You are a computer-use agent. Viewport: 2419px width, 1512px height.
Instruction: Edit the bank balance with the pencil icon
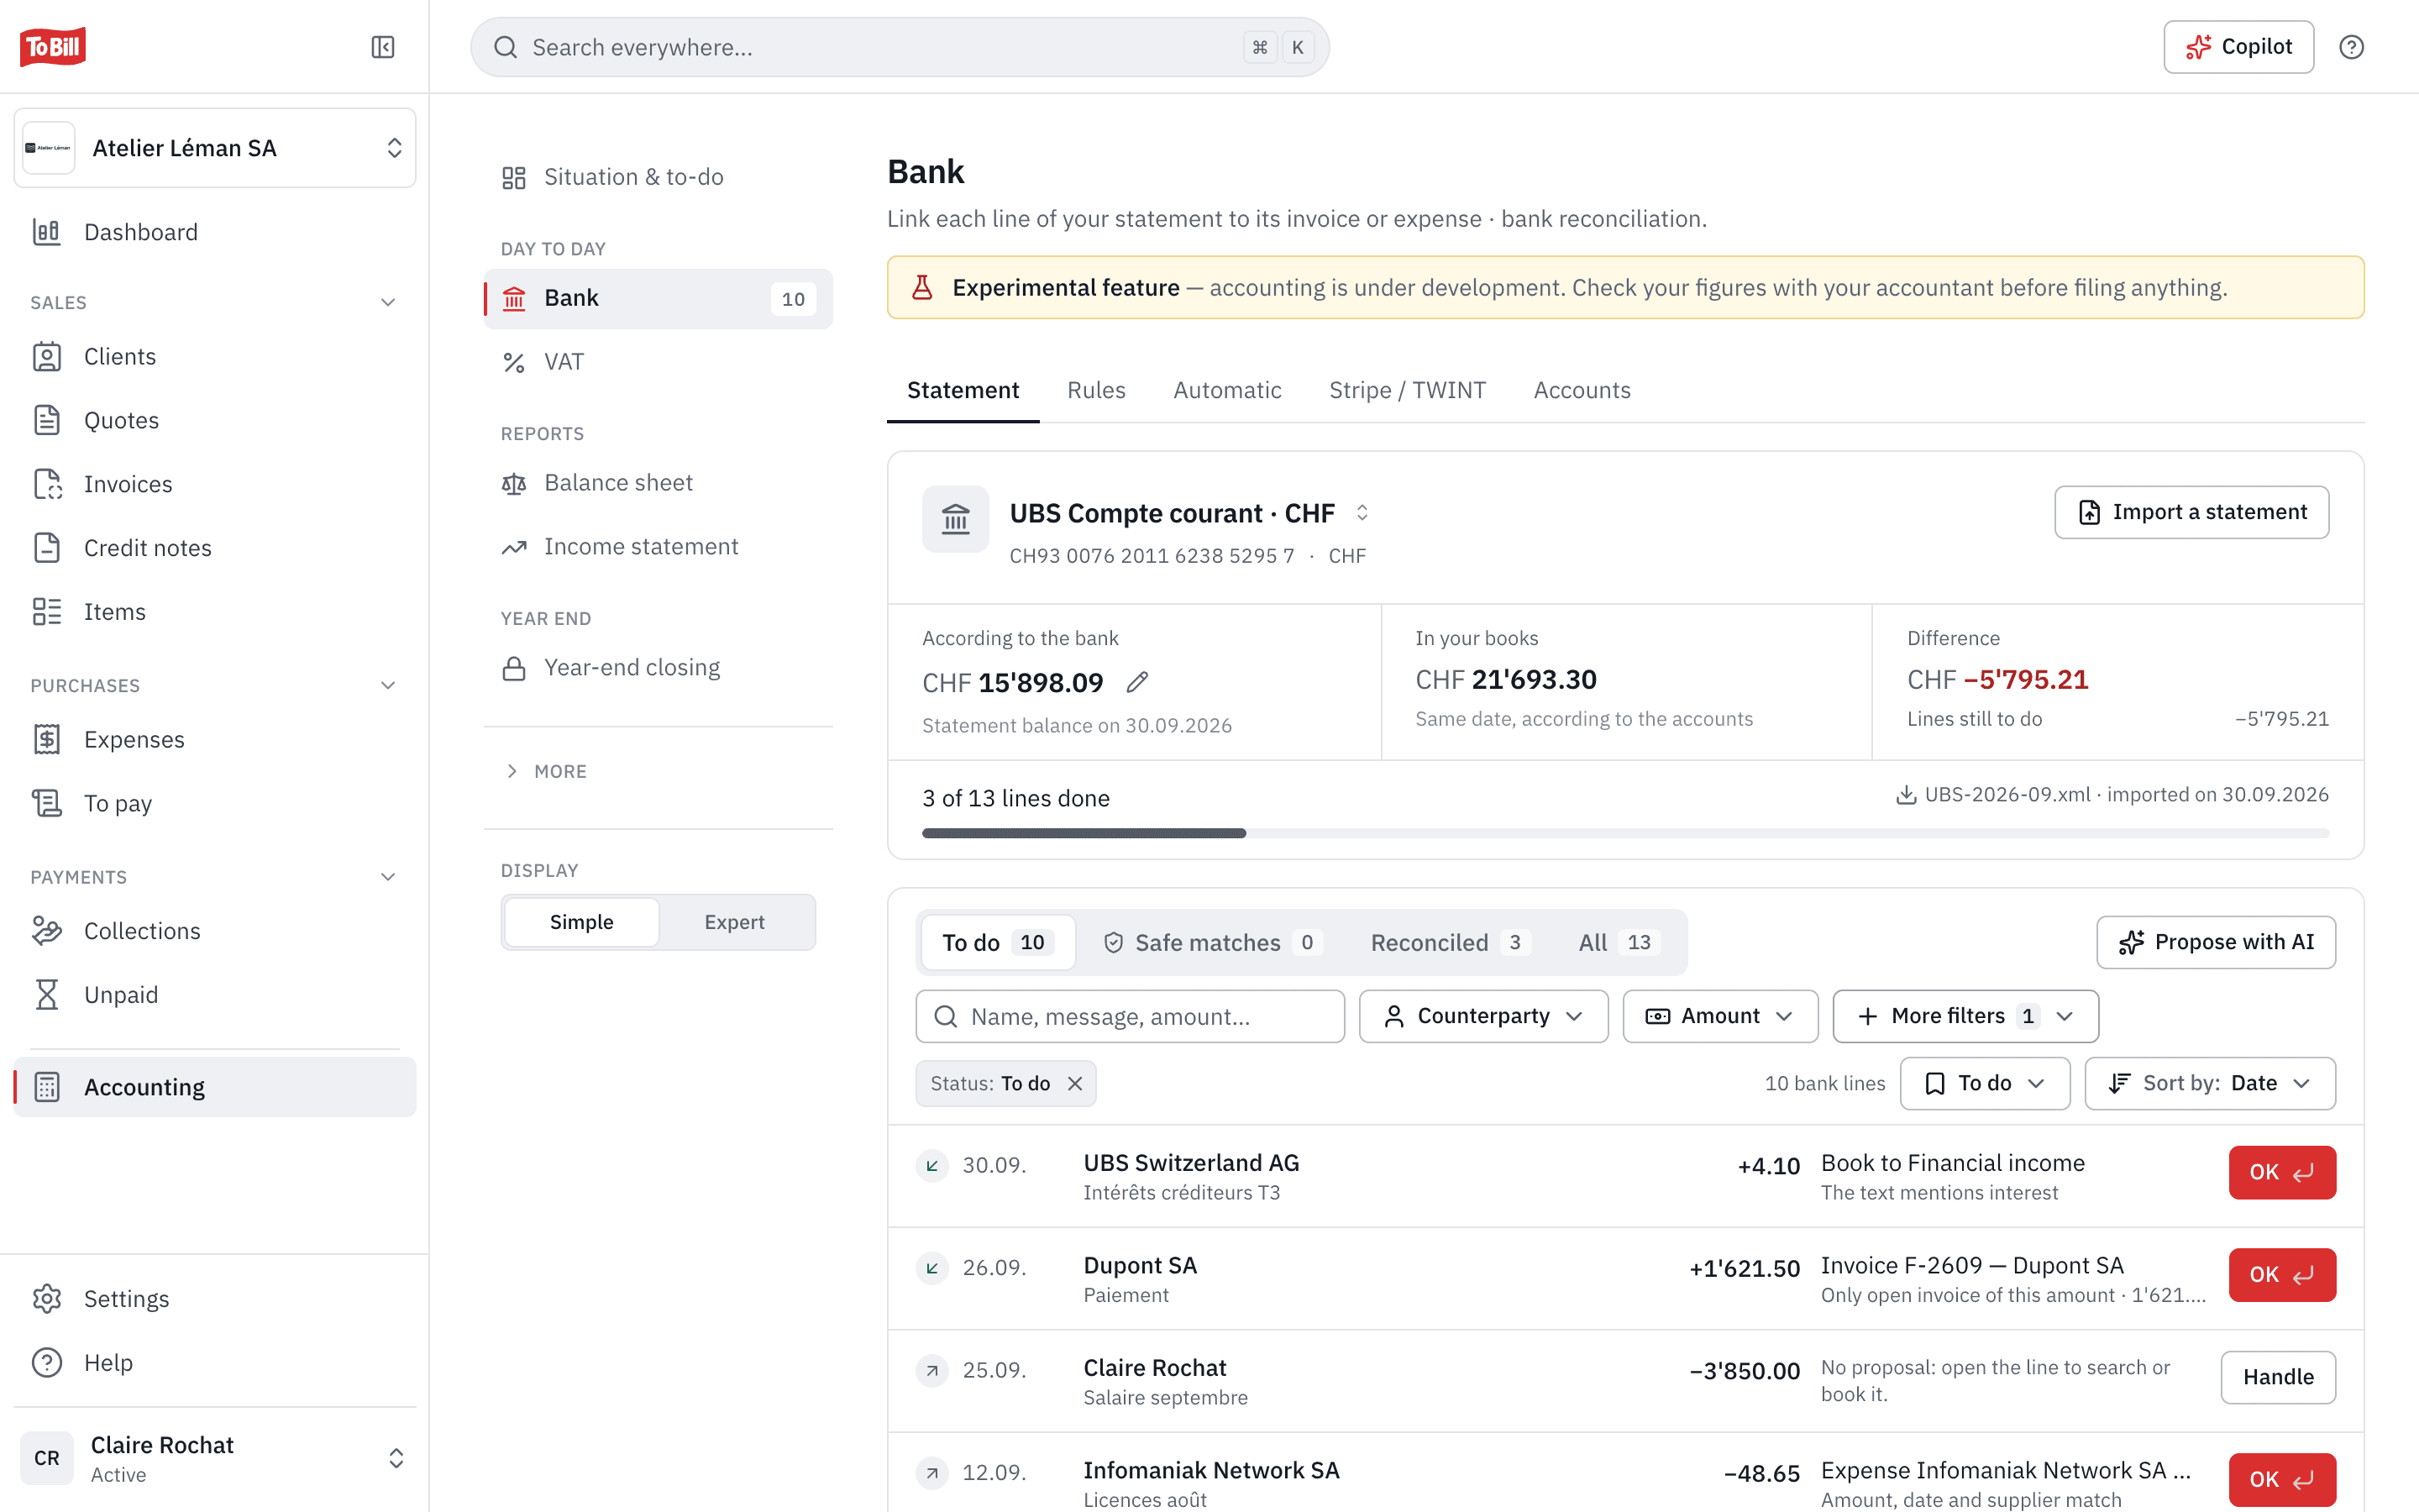point(1137,682)
